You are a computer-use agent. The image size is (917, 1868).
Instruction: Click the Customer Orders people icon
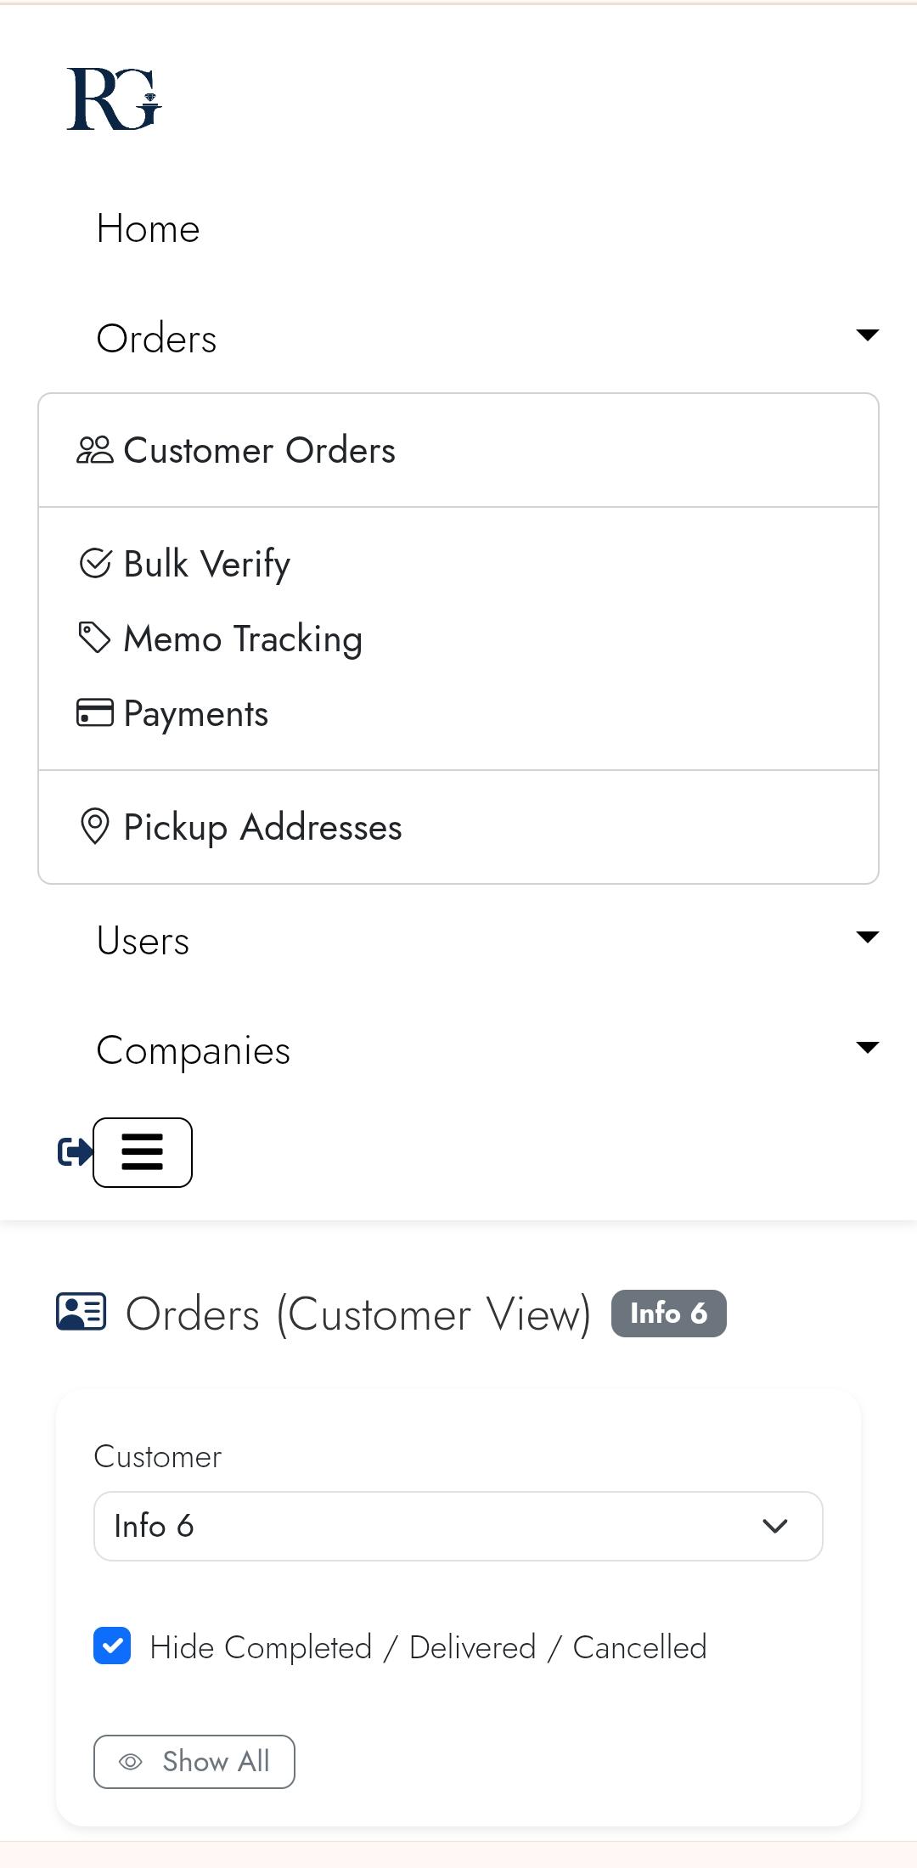pyautogui.click(x=95, y=451)
